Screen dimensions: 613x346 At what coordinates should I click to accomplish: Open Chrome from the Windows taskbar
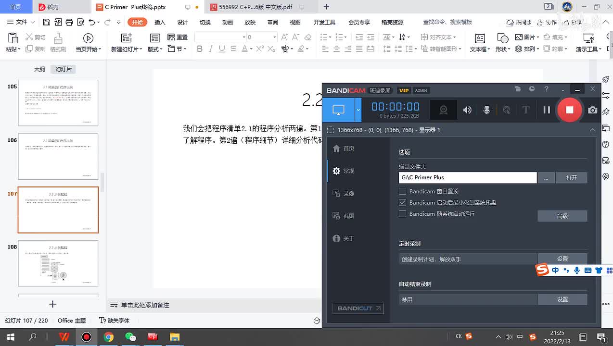click(109, 337)
